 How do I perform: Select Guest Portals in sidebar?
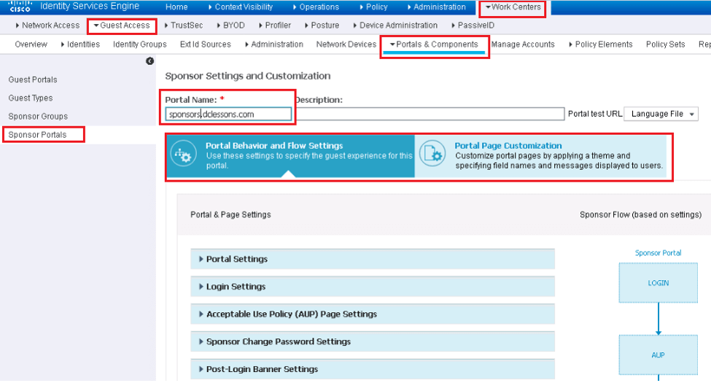tap(33, 80)
